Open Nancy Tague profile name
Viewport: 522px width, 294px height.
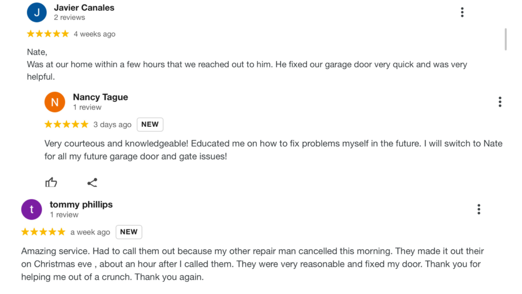point(100,97)
